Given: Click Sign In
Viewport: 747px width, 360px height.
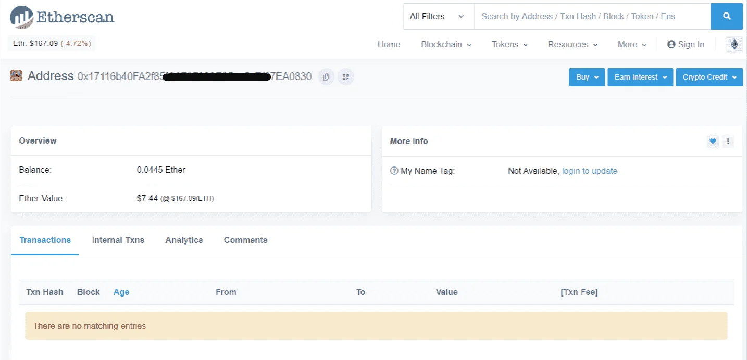Looking at the screenshot, I should (686, 45).
